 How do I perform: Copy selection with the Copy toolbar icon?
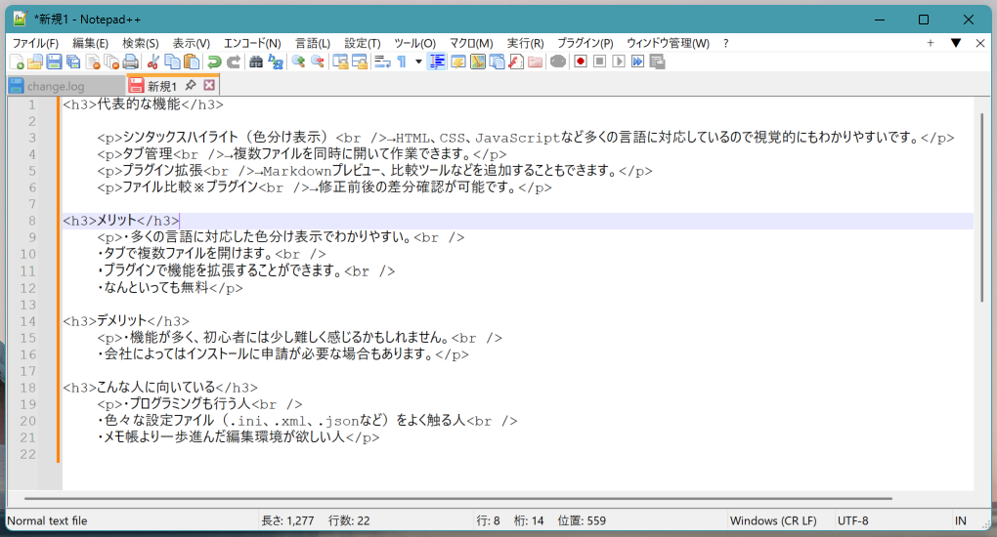tap(172, 62)
